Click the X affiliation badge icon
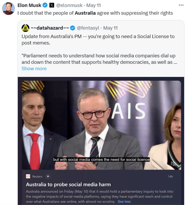Viewport: 188px width, 205px height. [52, 5]
